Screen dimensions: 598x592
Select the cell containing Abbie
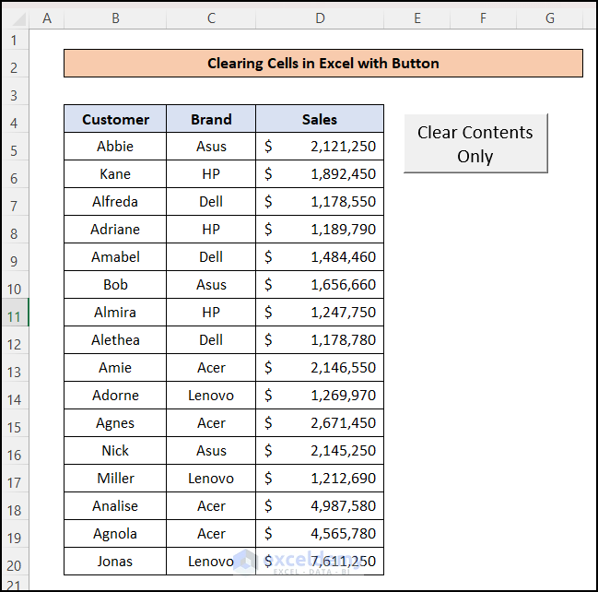coord(115,147)
